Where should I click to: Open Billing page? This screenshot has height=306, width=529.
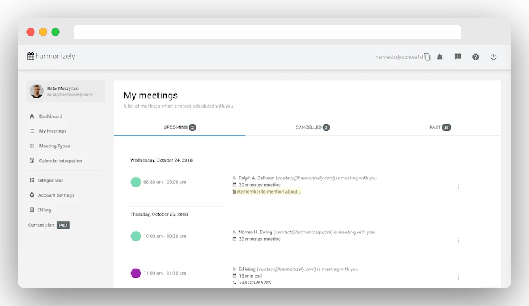point(44,210)
